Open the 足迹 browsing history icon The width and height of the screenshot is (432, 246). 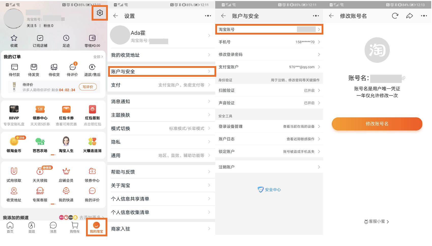click(x=66, y=38)
